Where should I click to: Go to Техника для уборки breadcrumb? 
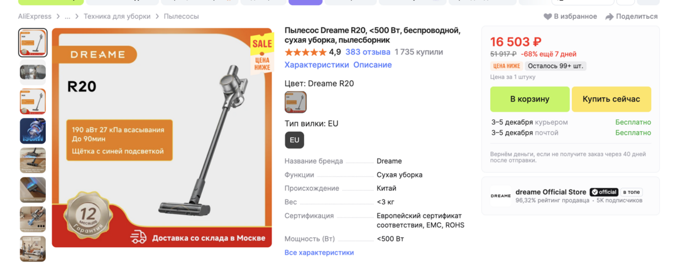click(x=117, y=16)
